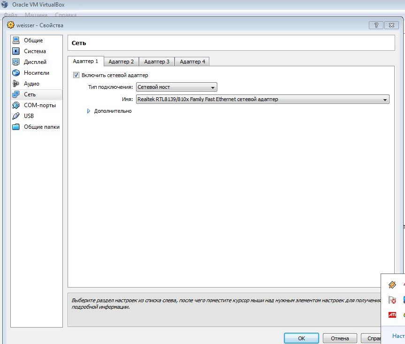
Task: Open the Общие папки settings section
Action: pyautogui.click(x=37, y=127)
